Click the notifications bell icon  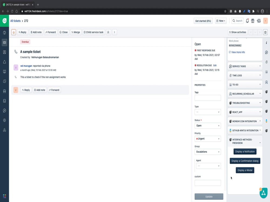click(247, 21)
